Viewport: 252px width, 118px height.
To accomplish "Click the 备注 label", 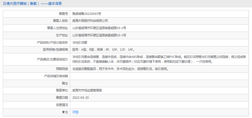I will click(65, 83).
